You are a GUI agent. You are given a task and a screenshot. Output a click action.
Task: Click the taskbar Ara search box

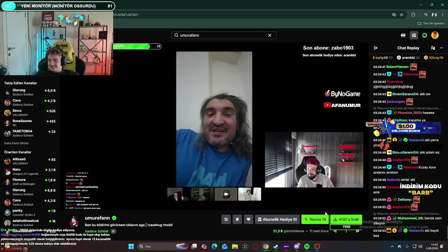162,246
